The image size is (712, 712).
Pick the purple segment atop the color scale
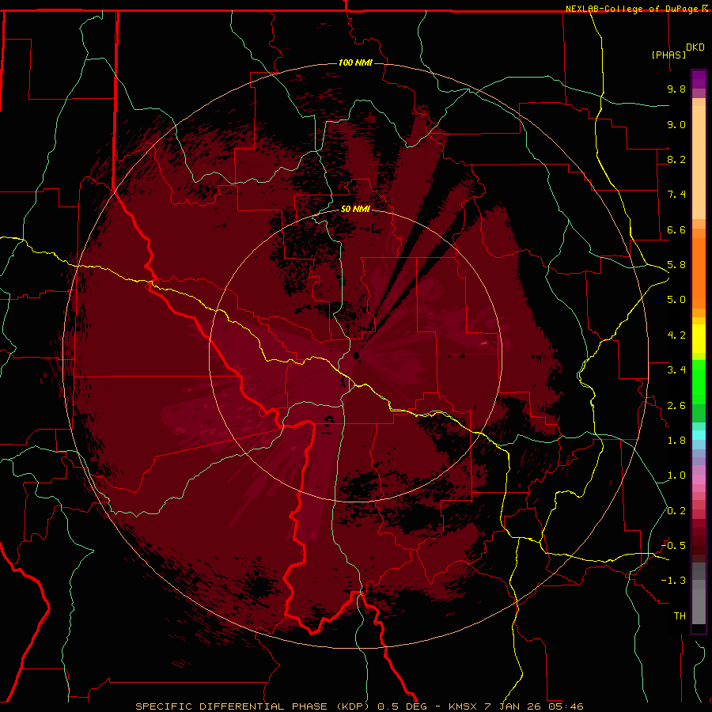click(x=699, y=79)
